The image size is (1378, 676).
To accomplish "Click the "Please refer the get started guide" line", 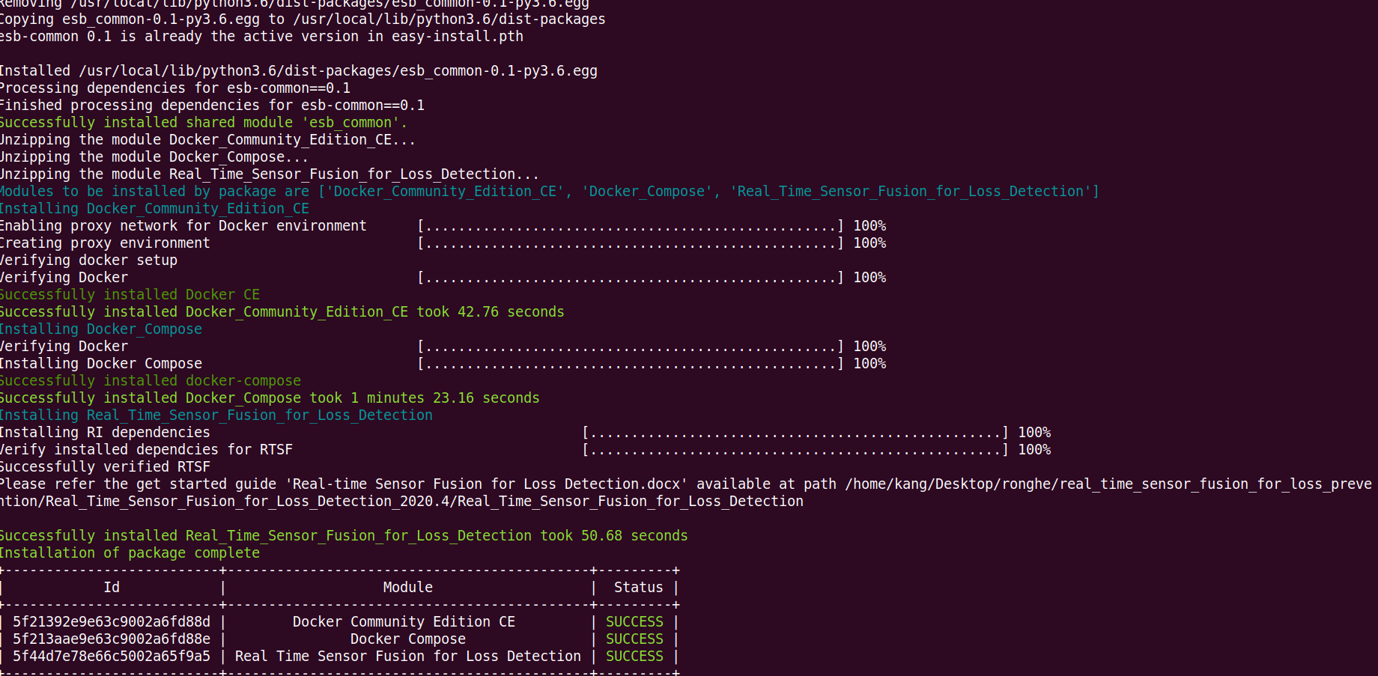I will (x=686, y=484).
